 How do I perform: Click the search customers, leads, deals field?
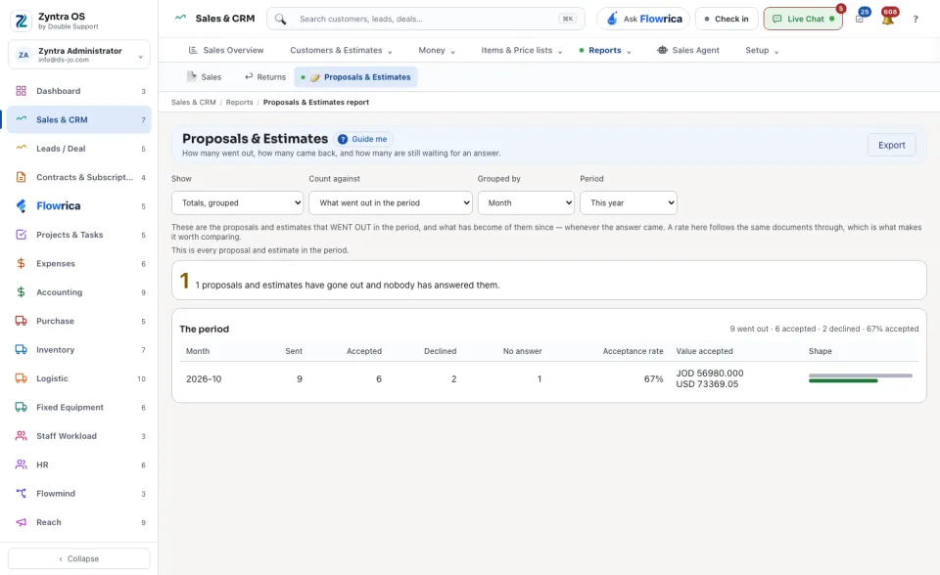coord(426,20)
